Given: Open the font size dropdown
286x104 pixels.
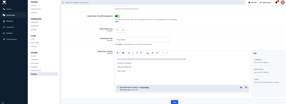Looking at the screenshot, I should point(142,53).
